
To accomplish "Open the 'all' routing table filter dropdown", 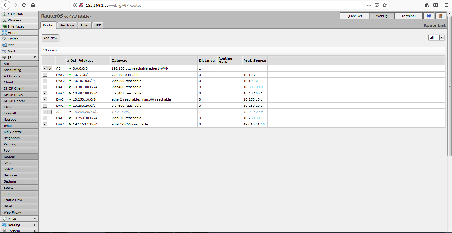I will [436, 37].
